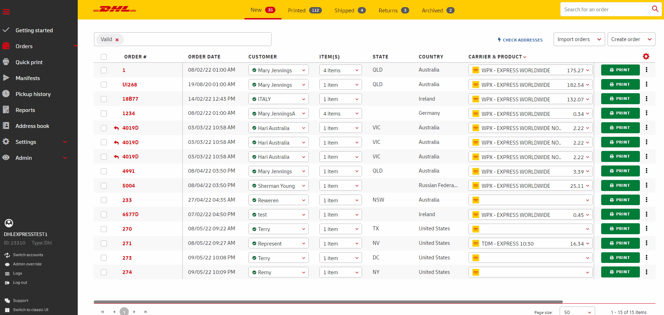Screen dimensions: 664x315
Task: Check the box for order 1234
Action: coord(104,113)
